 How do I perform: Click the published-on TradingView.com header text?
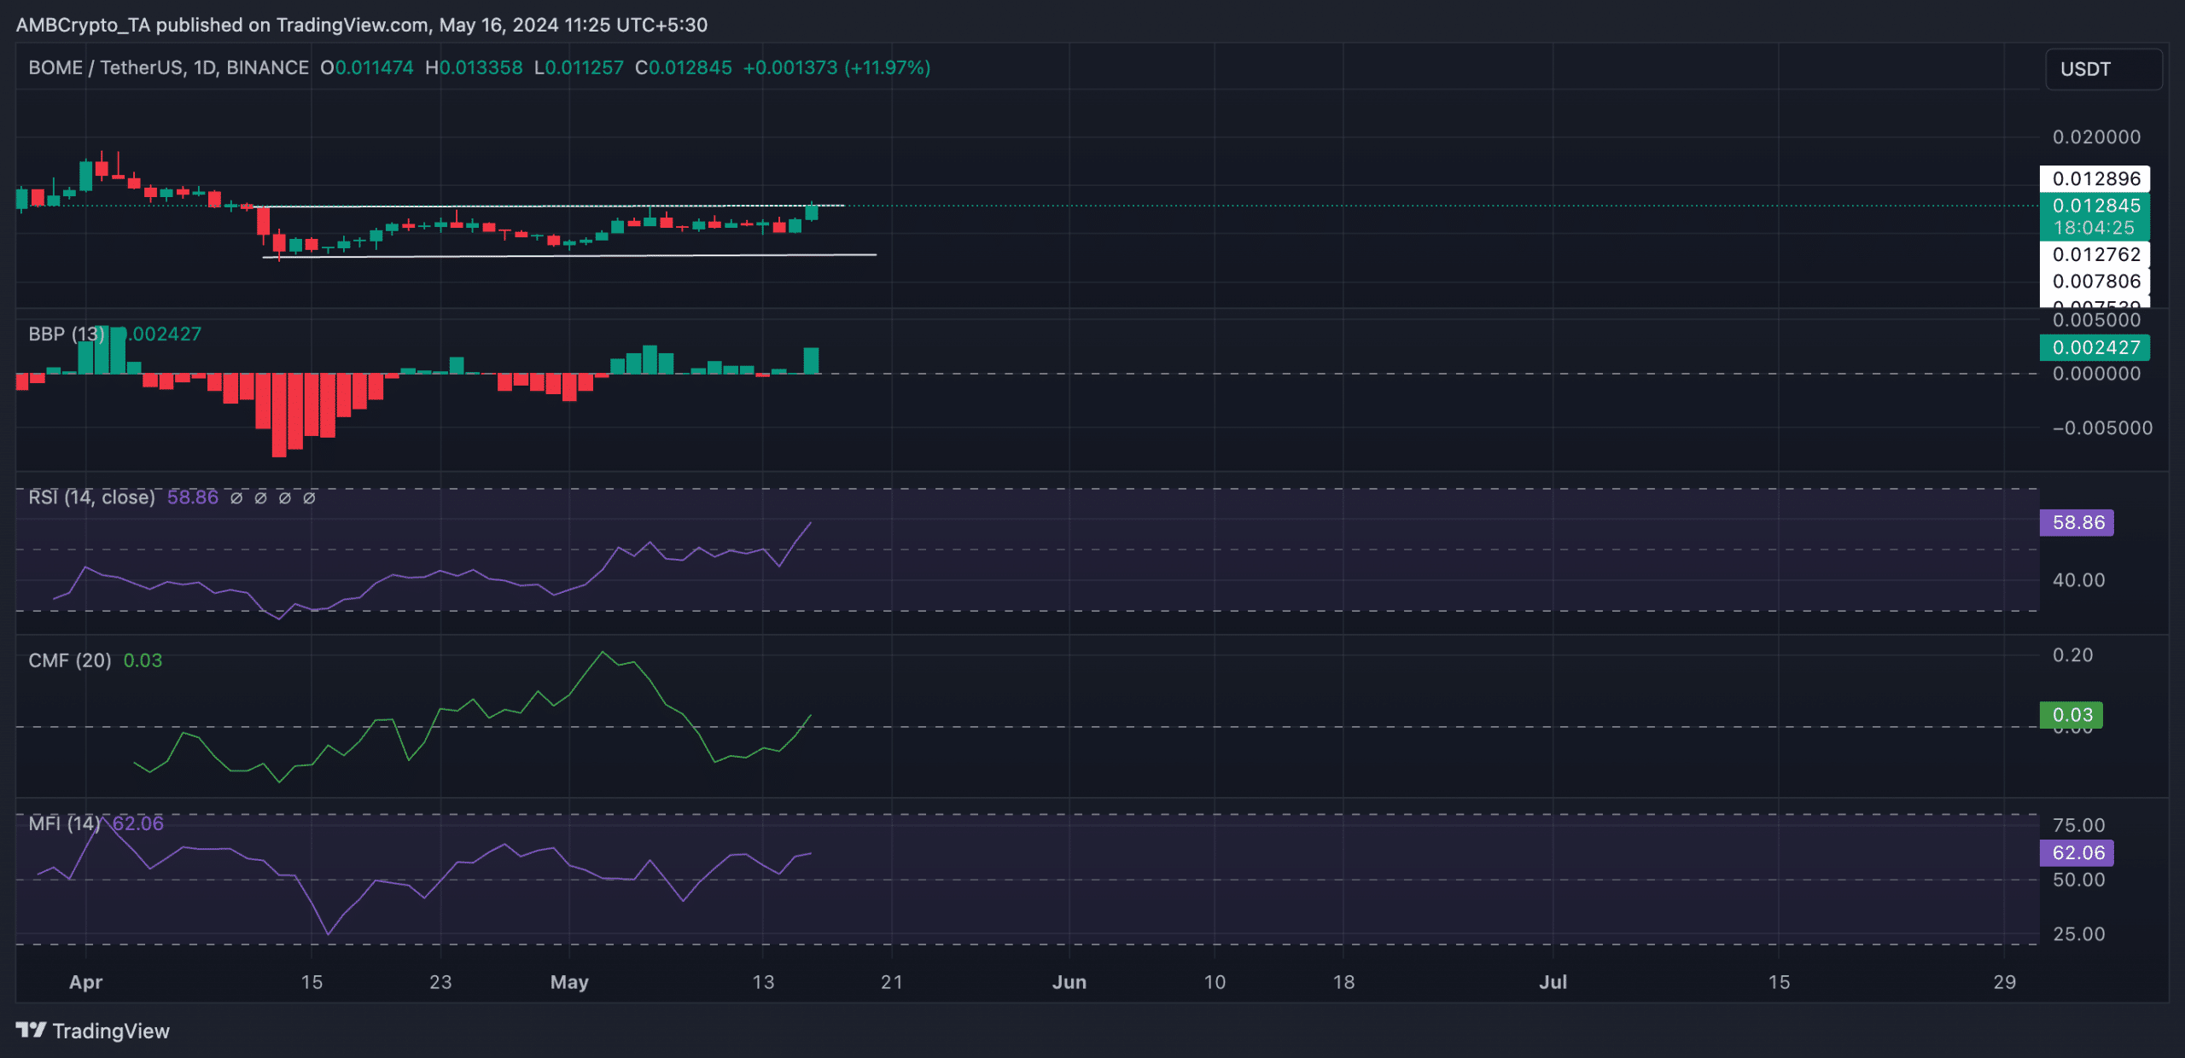tap(362, 25)
